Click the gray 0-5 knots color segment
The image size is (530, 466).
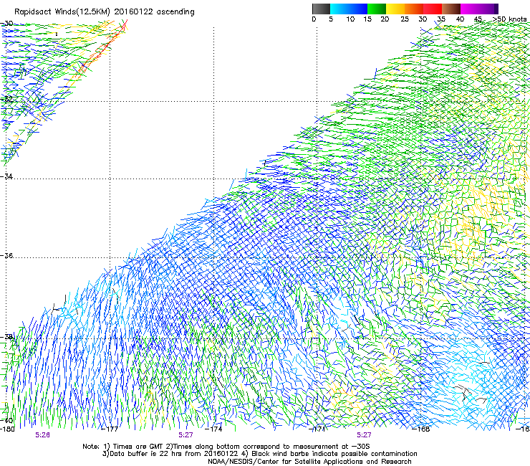coord(321,9)
